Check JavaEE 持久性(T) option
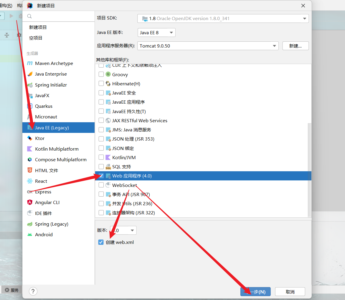Viewport: 345px width, 300px height. click(x=101, y=111)
